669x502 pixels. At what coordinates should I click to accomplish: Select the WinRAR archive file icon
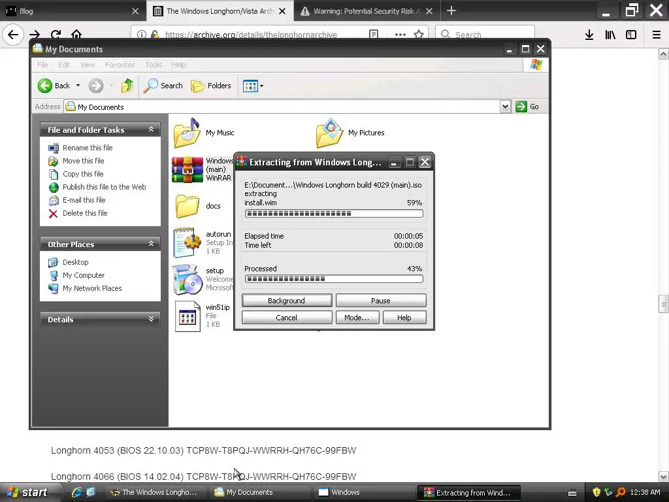(x=188, y=169)
